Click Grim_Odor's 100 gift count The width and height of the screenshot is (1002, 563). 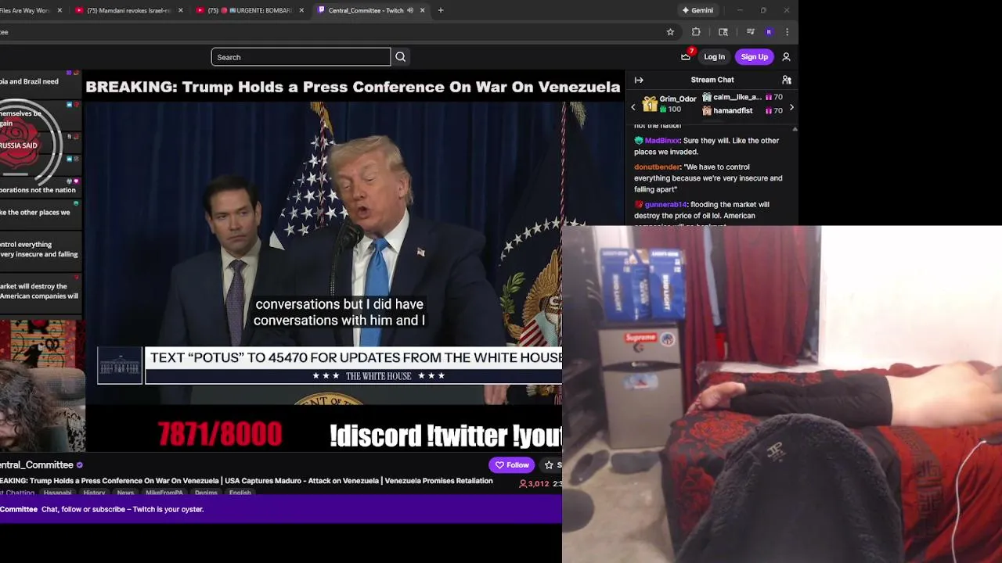(x=670, y=109)
